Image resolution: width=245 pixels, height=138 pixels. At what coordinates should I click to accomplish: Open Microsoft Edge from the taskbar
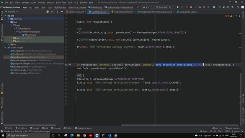pyautogui.click(x=72, y=135)
